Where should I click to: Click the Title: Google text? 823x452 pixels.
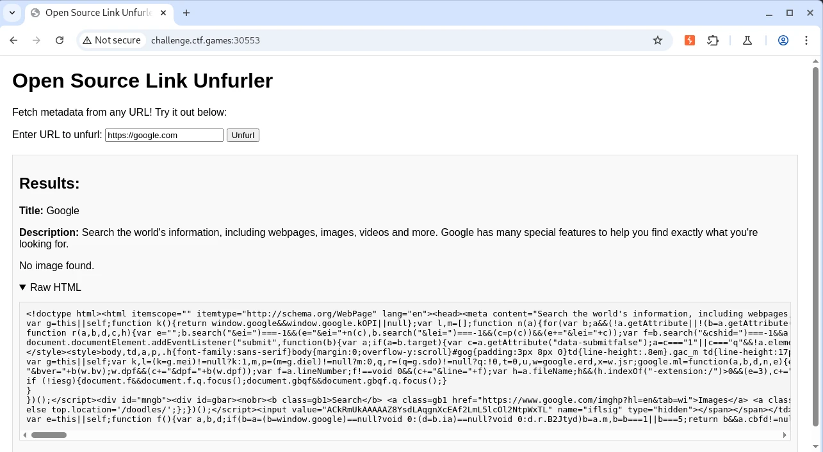point(49,211)
